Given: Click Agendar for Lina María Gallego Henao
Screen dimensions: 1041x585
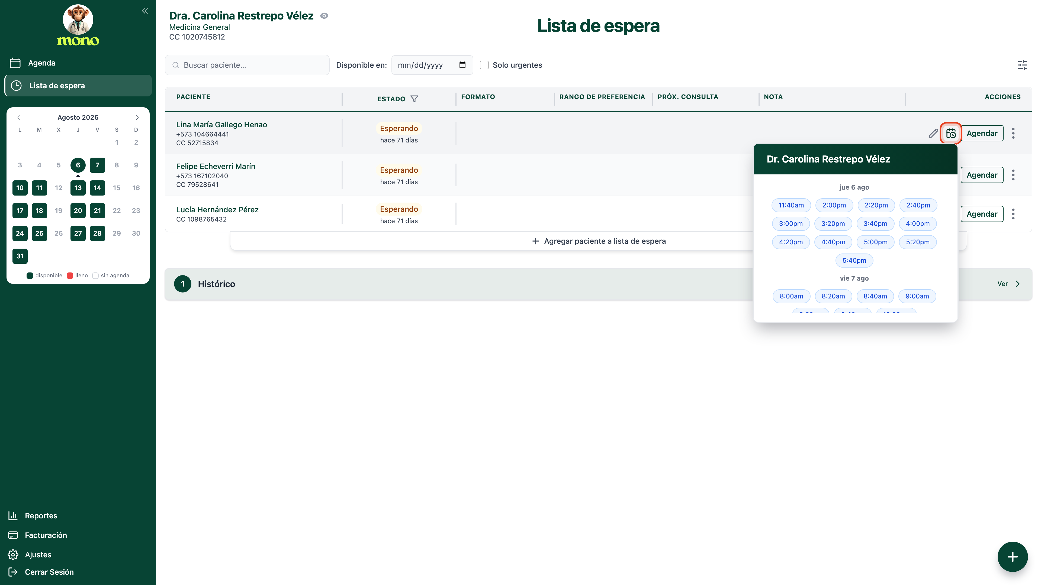Looking at the screenshot, I should click(982, 133).
